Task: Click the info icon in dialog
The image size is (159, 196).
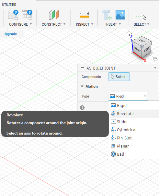Action: 82,108
